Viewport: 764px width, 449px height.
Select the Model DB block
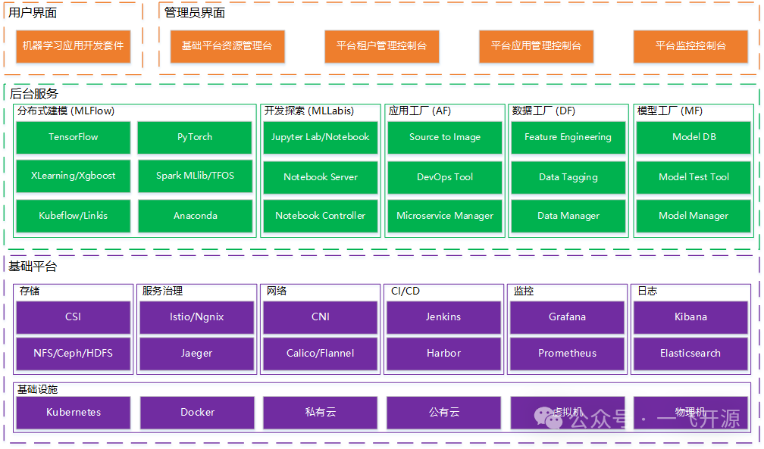point(694,137)
